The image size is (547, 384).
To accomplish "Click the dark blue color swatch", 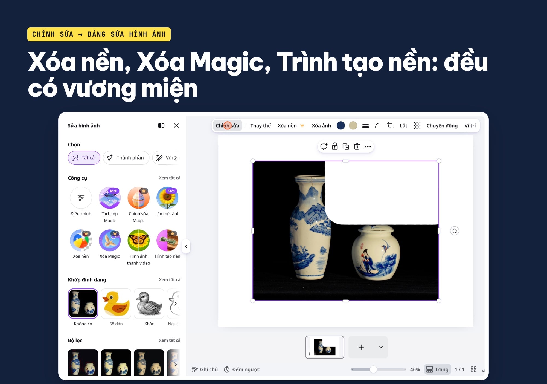I will (341, 126).
